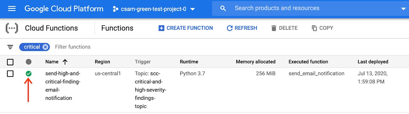Click the green status checkmark icon
409x114 pixels.
[28, 74]
